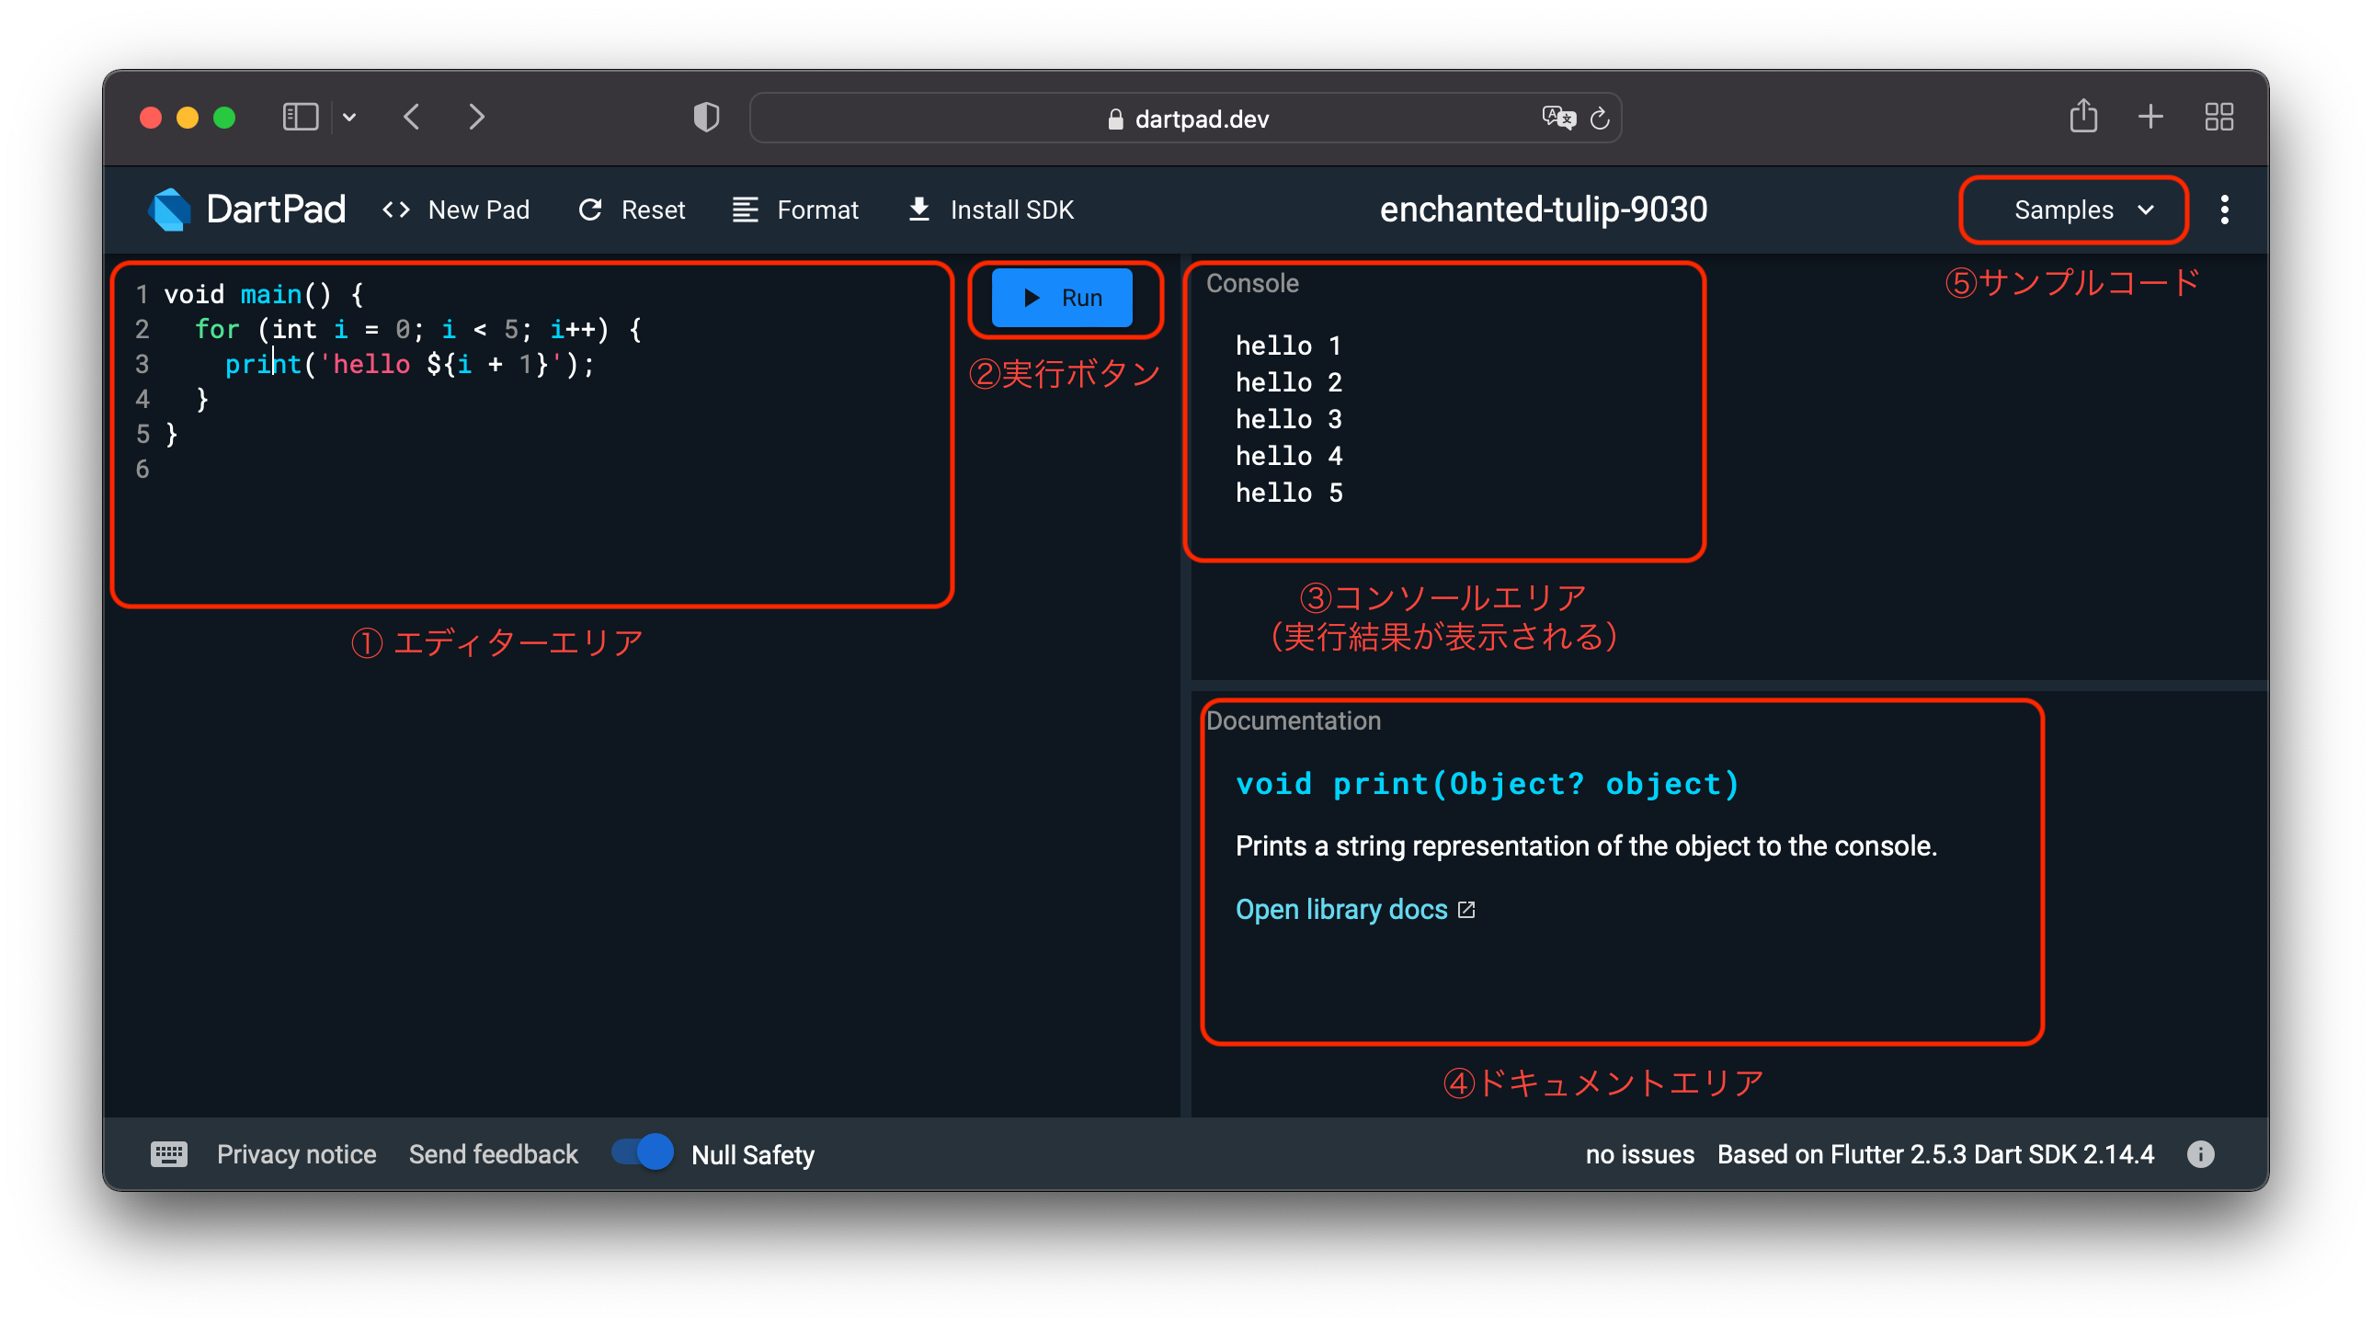Open the Send feedback link

493,1154
